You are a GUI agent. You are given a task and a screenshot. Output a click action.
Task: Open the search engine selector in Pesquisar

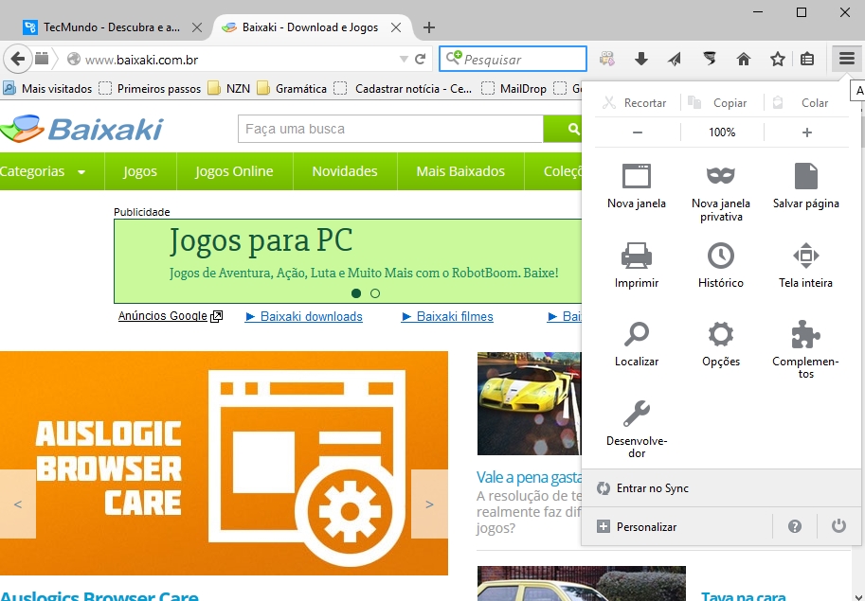[x=454, y=58]
